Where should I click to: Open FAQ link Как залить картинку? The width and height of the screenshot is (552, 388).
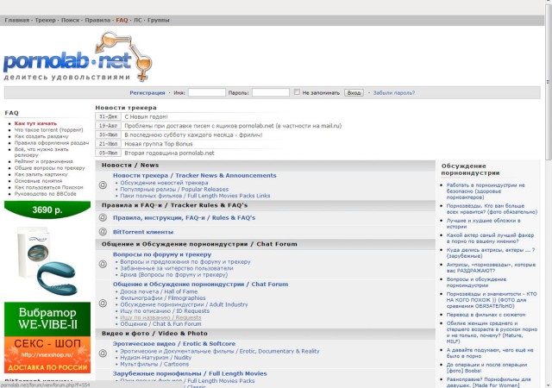tap(41, 174)
